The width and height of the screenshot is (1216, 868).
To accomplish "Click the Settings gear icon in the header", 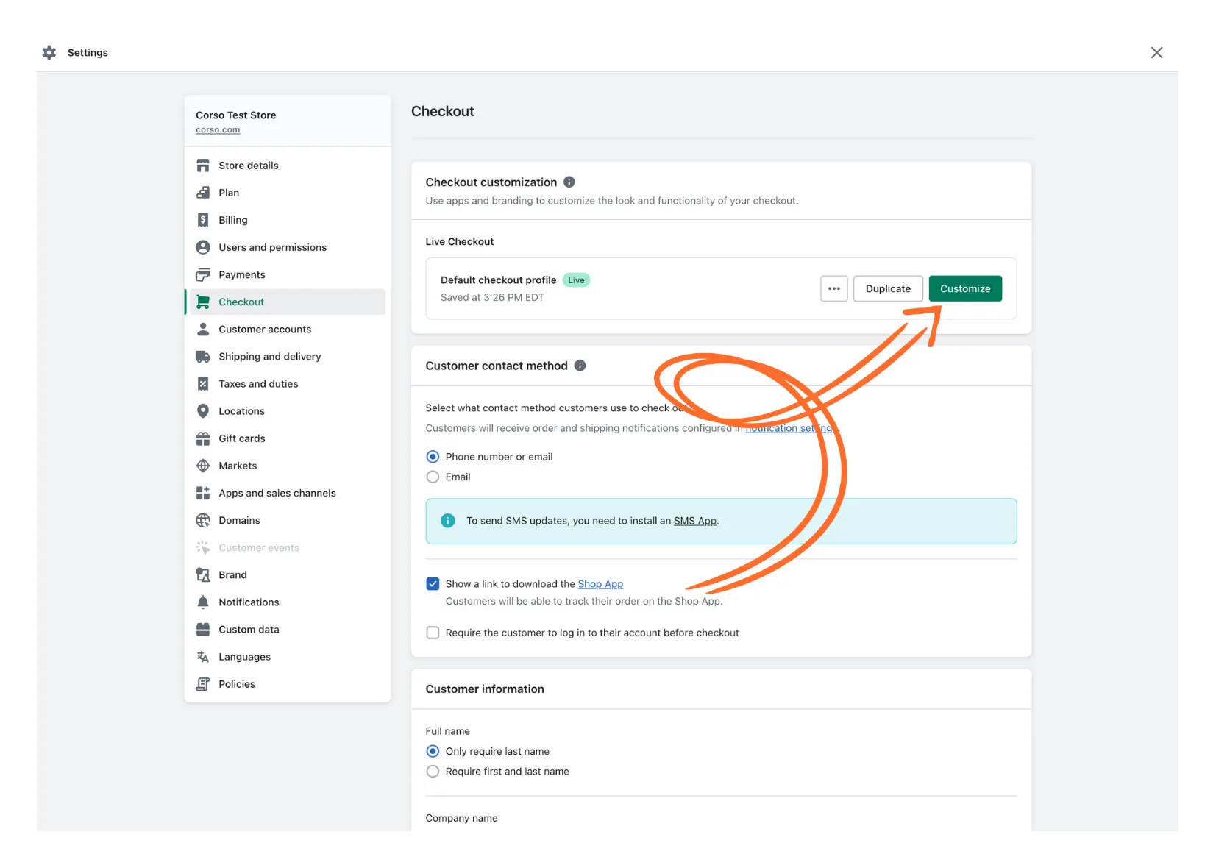I will [49, 52].
